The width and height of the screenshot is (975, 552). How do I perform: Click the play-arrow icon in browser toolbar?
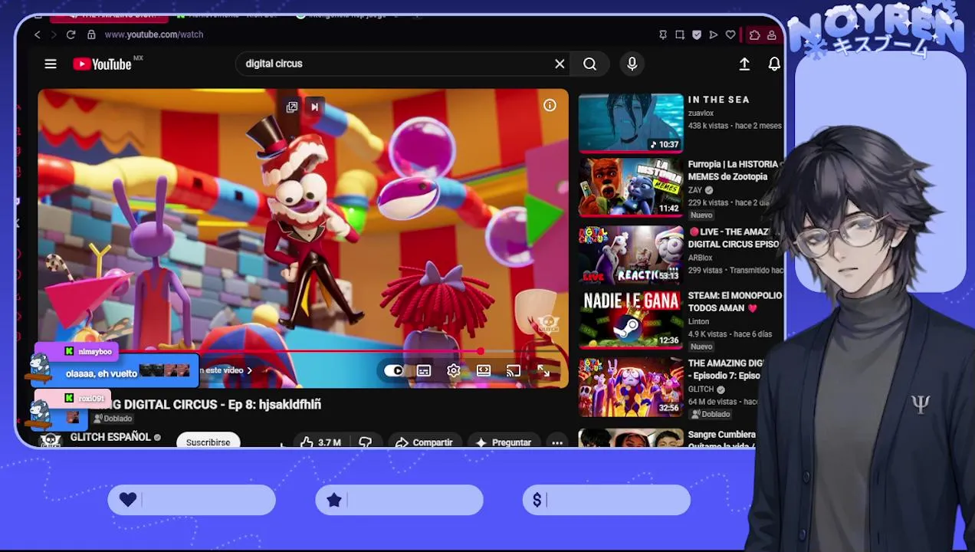coord(714,34)
